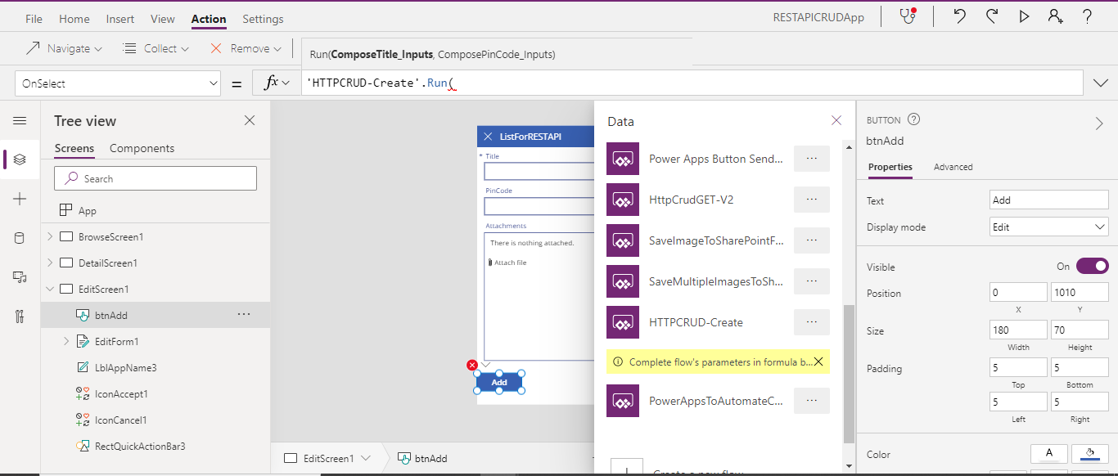
Task: Open the Data sources panel icon
Action: (20, 237)
